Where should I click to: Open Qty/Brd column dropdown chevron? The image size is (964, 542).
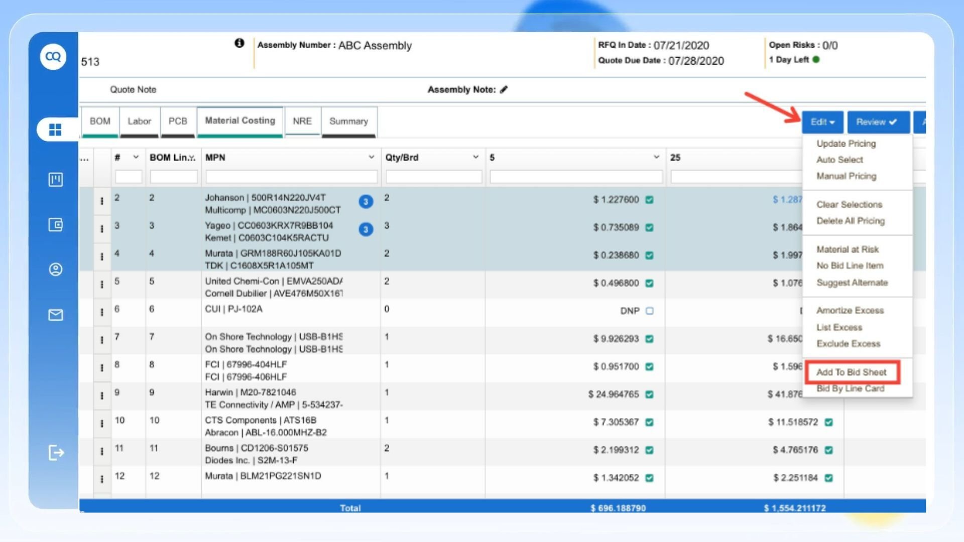475,157
